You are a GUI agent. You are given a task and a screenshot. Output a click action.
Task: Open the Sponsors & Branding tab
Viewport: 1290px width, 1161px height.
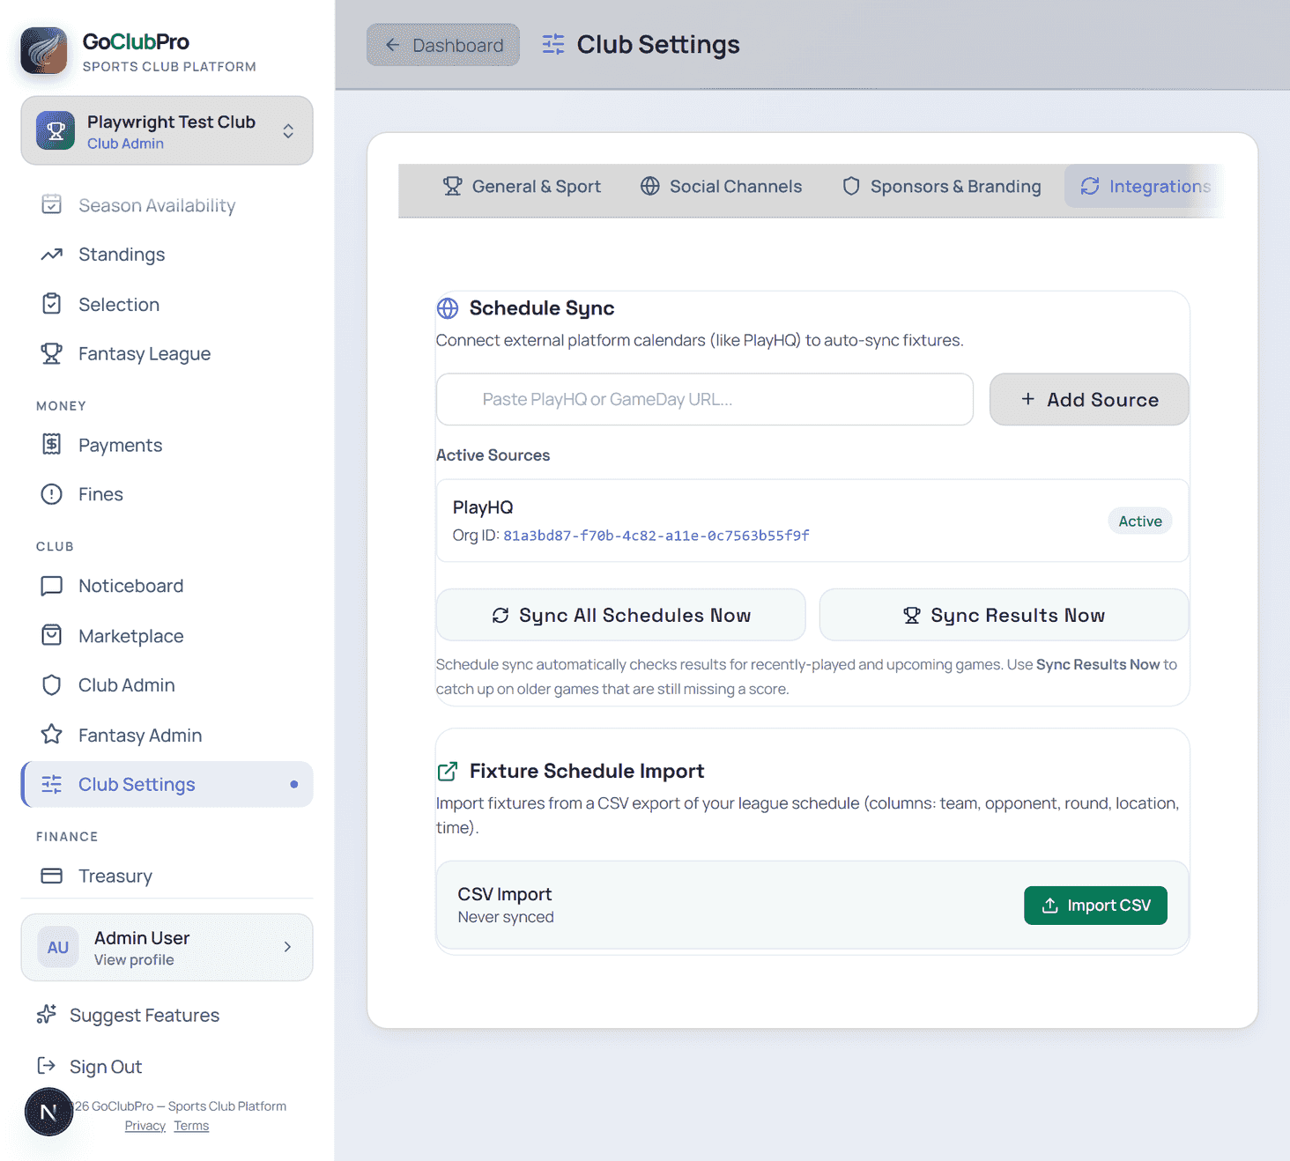[x=941, y=186]
